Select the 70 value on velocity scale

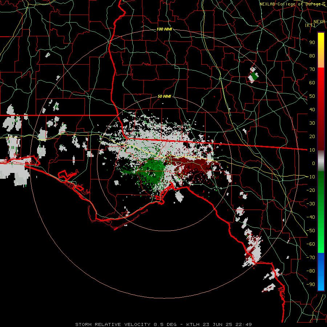click(x=312, y=69)
